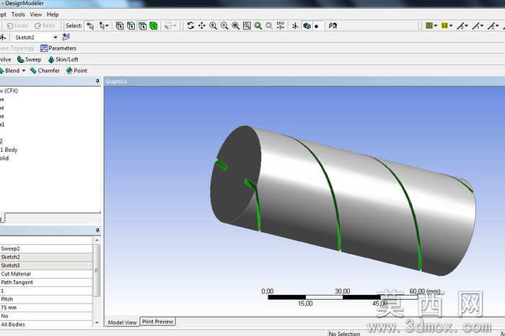Open the Parameters tool
505x336 pixels.
58,48
